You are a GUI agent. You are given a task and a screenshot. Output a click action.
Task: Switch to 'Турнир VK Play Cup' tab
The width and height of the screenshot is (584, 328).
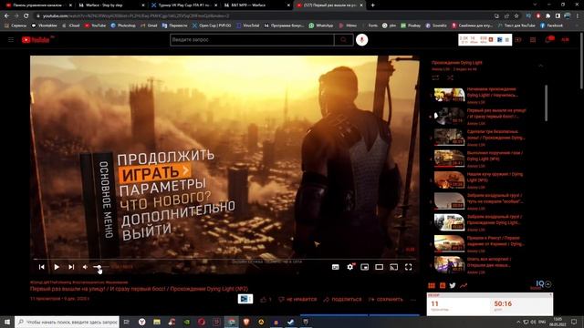tap(184, 5)
